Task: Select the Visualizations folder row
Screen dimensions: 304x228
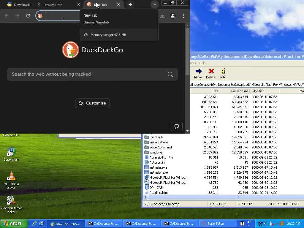Action: tap(159, 142)
